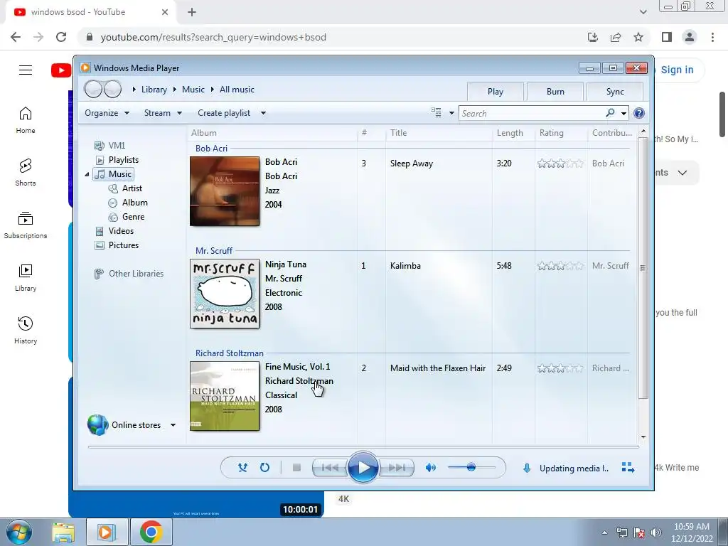Open the Sync tab
This screenshot has height=546, width=728.
[615, 92]
